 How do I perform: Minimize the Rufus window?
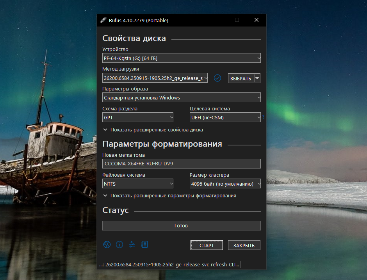pyautogui.click(x=218, y=20)
